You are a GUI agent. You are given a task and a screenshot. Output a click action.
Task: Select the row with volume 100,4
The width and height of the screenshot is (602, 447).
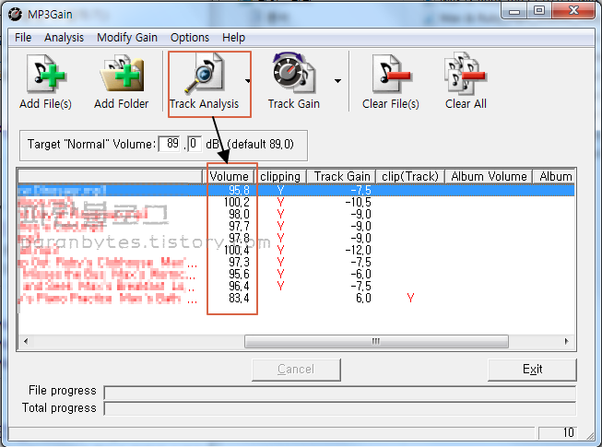coord(296,250)
